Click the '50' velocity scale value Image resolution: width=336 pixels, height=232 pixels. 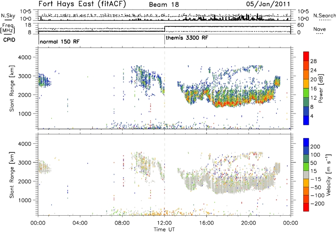[x=313, y=163]
